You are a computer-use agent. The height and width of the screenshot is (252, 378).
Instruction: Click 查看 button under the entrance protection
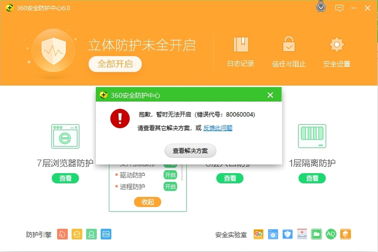tap(230, 178)
